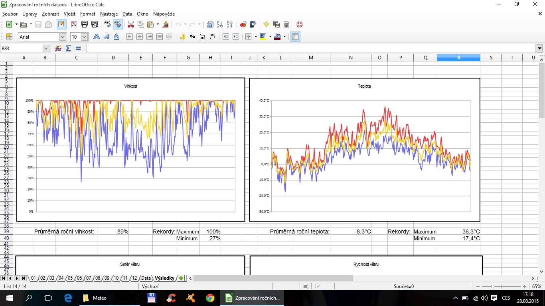Screen dimensions: 545x306
Task: Click the Edge browser taskbar icon
Action: pyautogui.click(x=67, y=298)
